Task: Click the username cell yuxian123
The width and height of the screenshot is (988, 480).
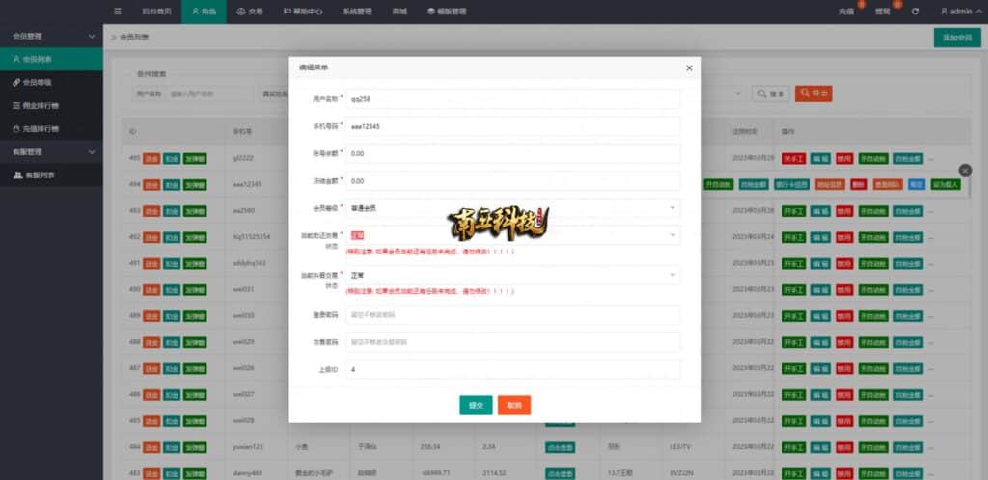Action: pyautogui.click(x=248, y=447)
